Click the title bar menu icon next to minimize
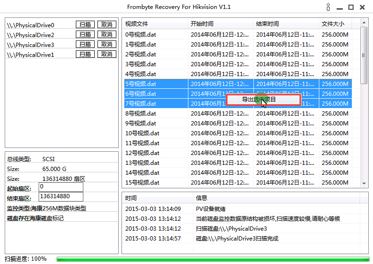The height and width of the screenshot is (264, 373). pyautogui.click(x=328, y=7)
